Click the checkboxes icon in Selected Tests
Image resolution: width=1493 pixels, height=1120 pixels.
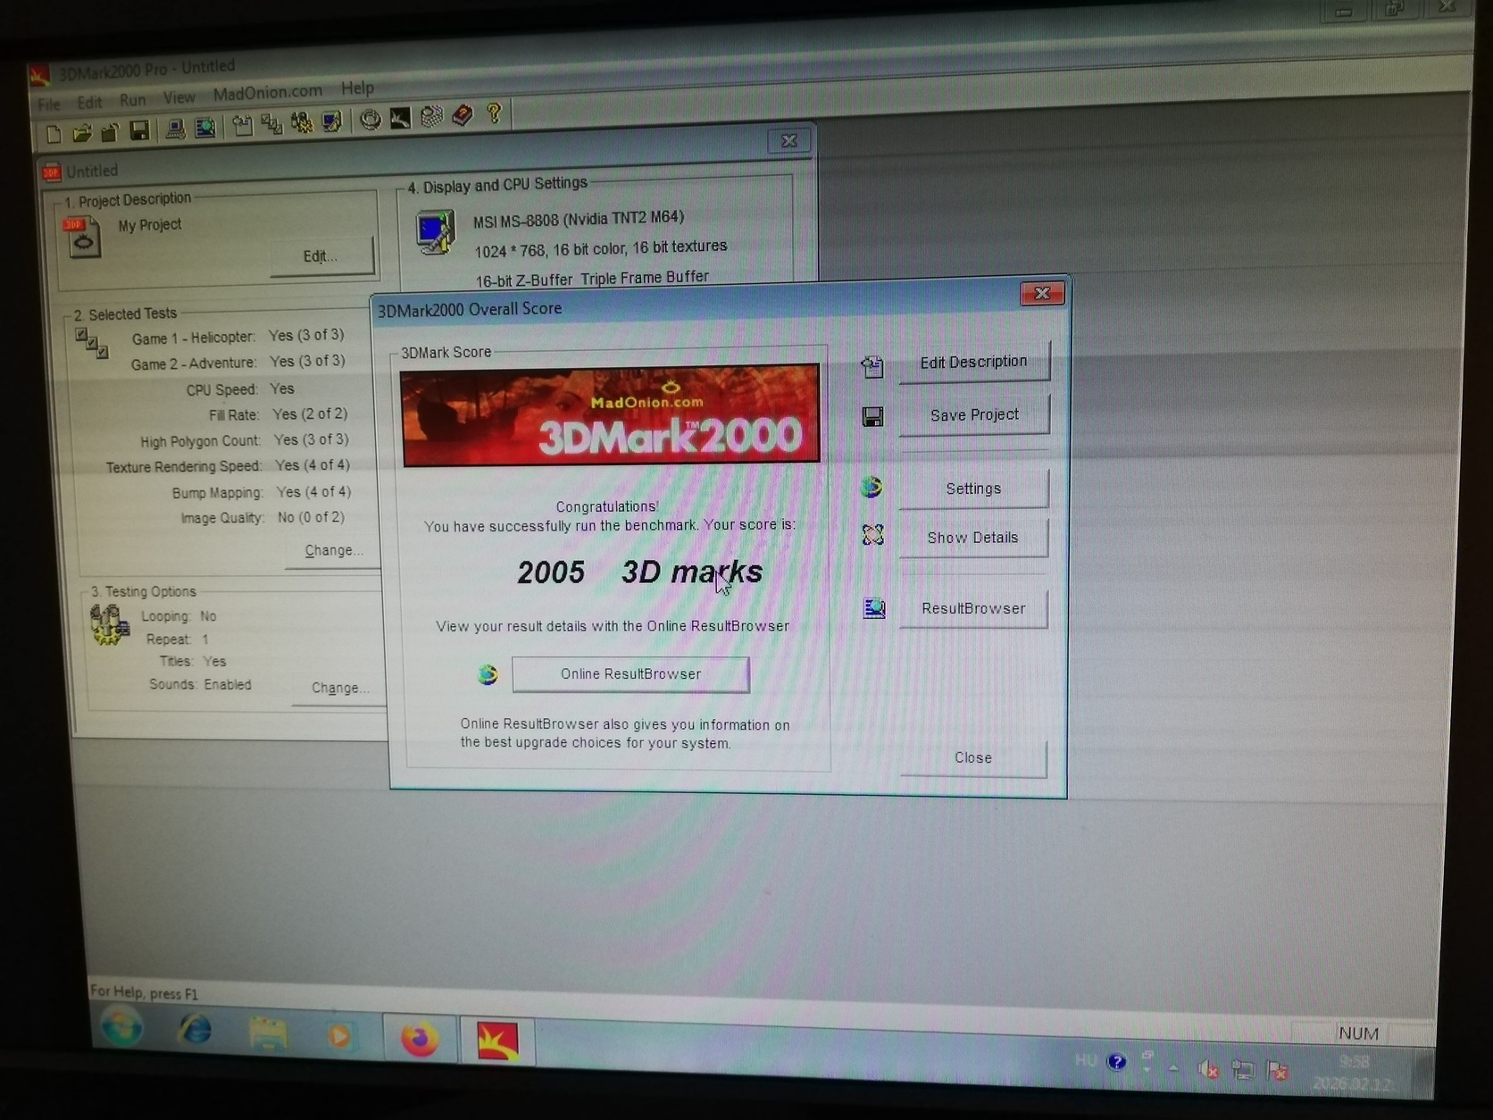coord(92,343)
